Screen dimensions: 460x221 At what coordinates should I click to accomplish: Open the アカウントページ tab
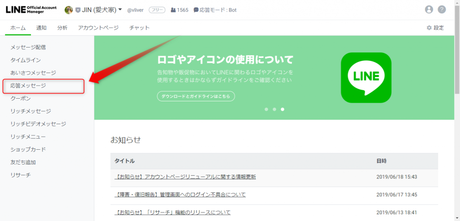point(98,28)
